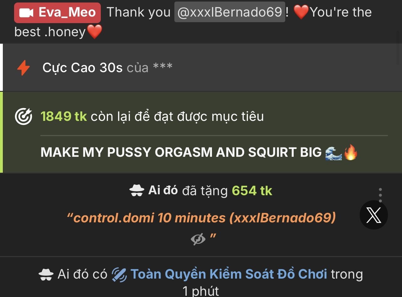This screenshot has height=297, width=402.
Task: Click the @xxxlBernado69 mention tag
Action: click(229, 12)
